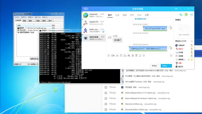Click the GIF video icon in chat toolbar
Screen dimensions: 202x114
coord(113,55)
